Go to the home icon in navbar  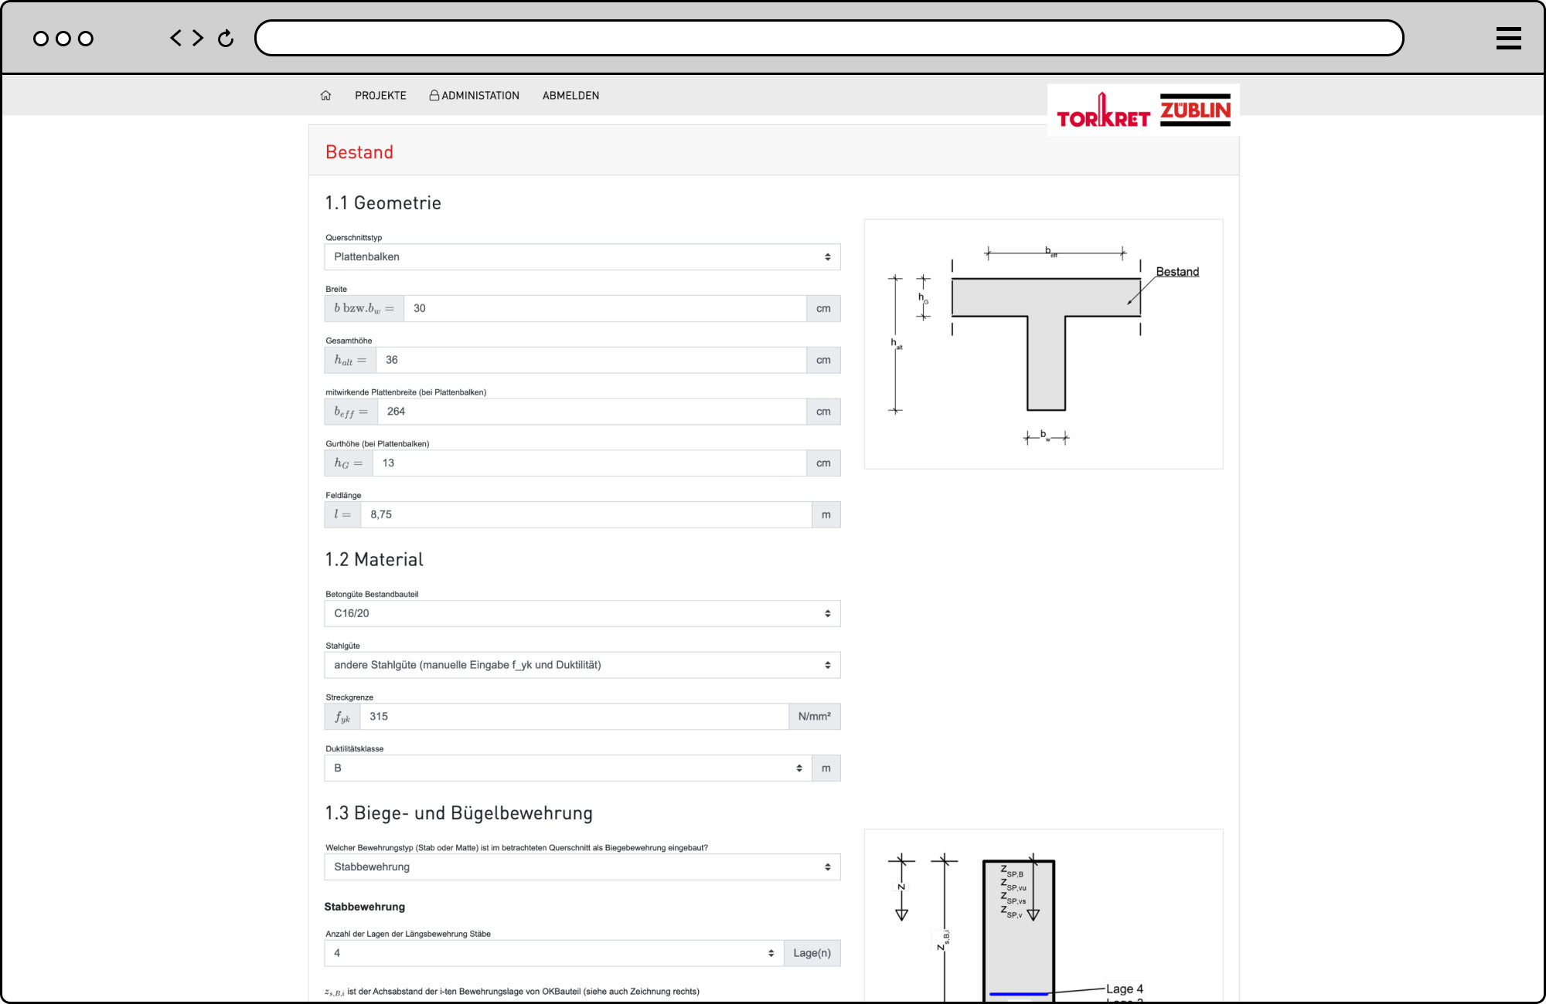[x=325, y=96]
